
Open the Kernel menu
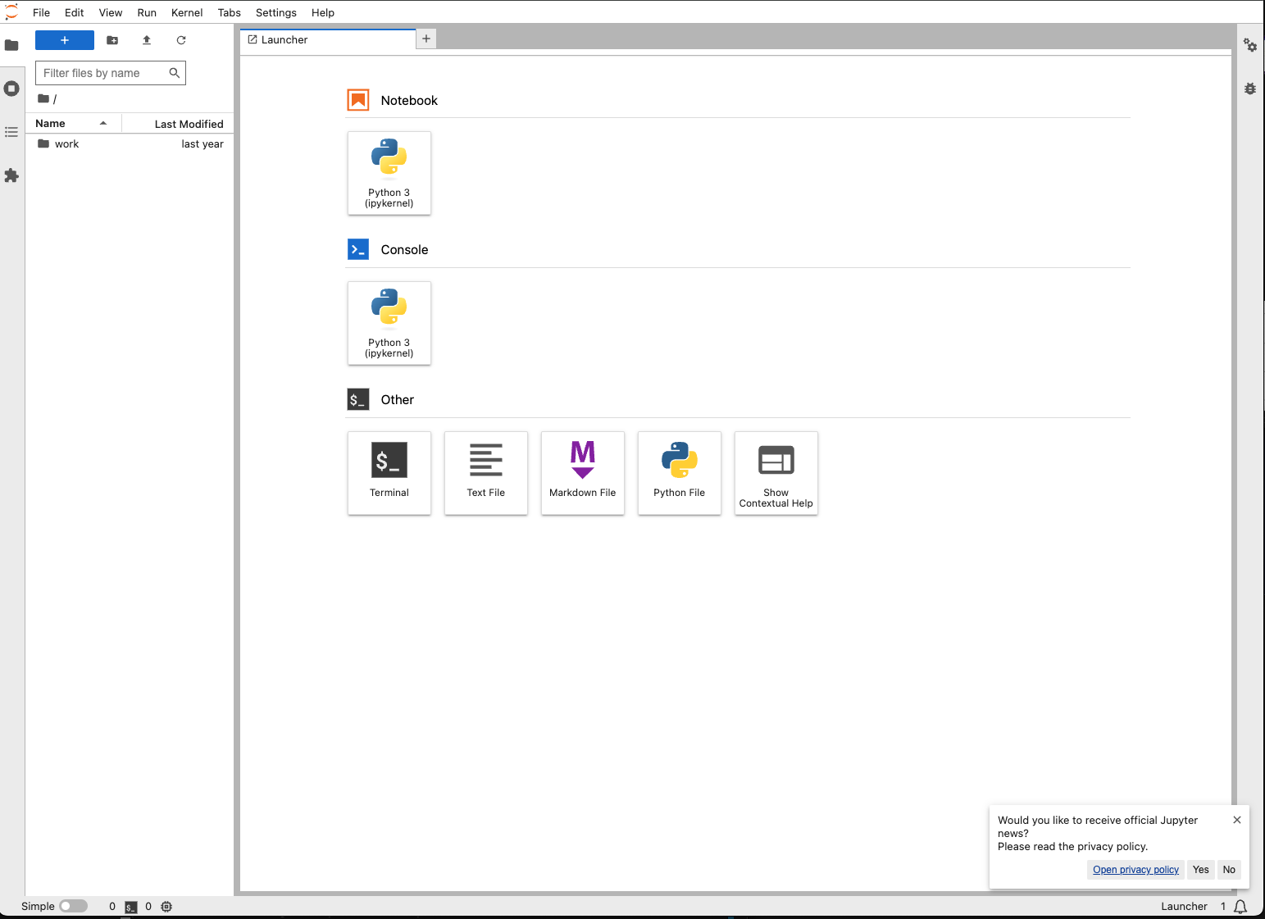pyautogui.click(x=186, y=12)
